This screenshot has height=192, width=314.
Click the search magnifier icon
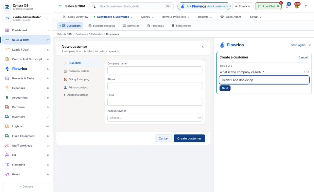tap(94, 7)
